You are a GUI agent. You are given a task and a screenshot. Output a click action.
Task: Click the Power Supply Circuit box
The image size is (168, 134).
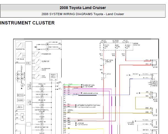pos(53,77)
